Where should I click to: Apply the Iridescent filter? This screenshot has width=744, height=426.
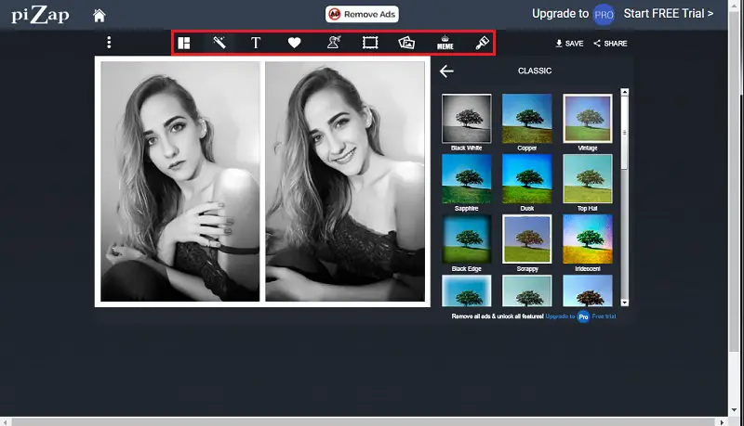pos(588,239)
